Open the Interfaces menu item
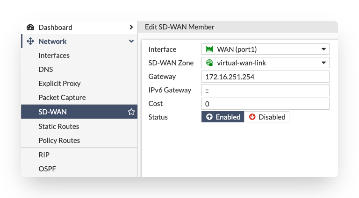This screenshot has height=198, width=359. click(54, 56)
